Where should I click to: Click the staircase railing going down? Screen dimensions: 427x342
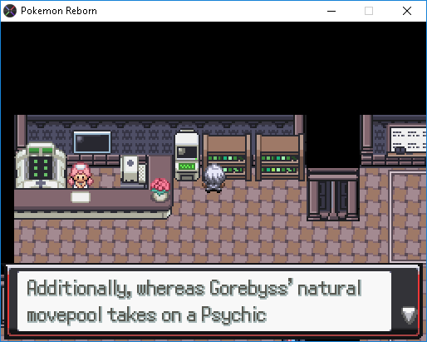(333, 195)
